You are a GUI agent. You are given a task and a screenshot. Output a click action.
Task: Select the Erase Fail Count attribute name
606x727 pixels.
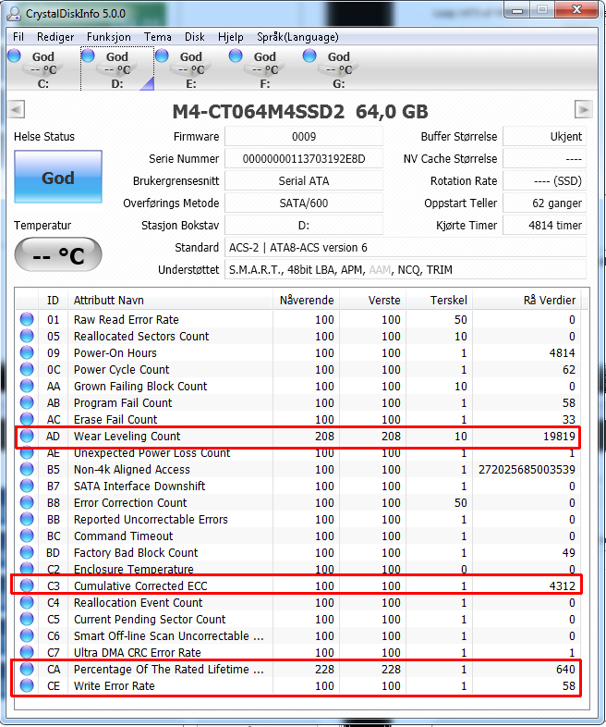pyautogui.click(x=115, y=420)
